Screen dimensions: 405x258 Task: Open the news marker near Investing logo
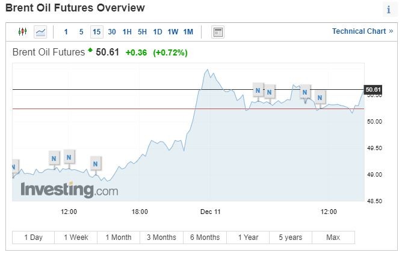coord(95,163)
